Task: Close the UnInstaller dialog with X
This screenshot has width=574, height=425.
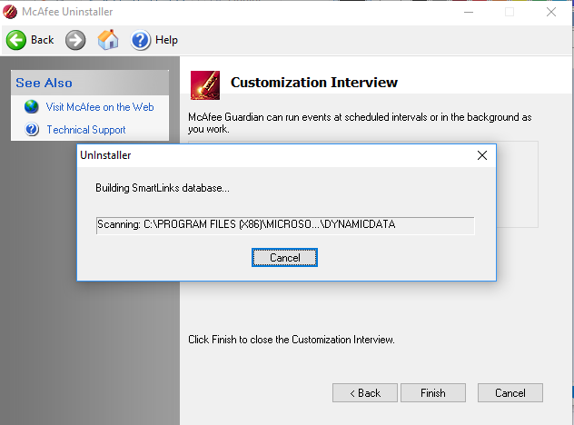Action: pos(482,155)
